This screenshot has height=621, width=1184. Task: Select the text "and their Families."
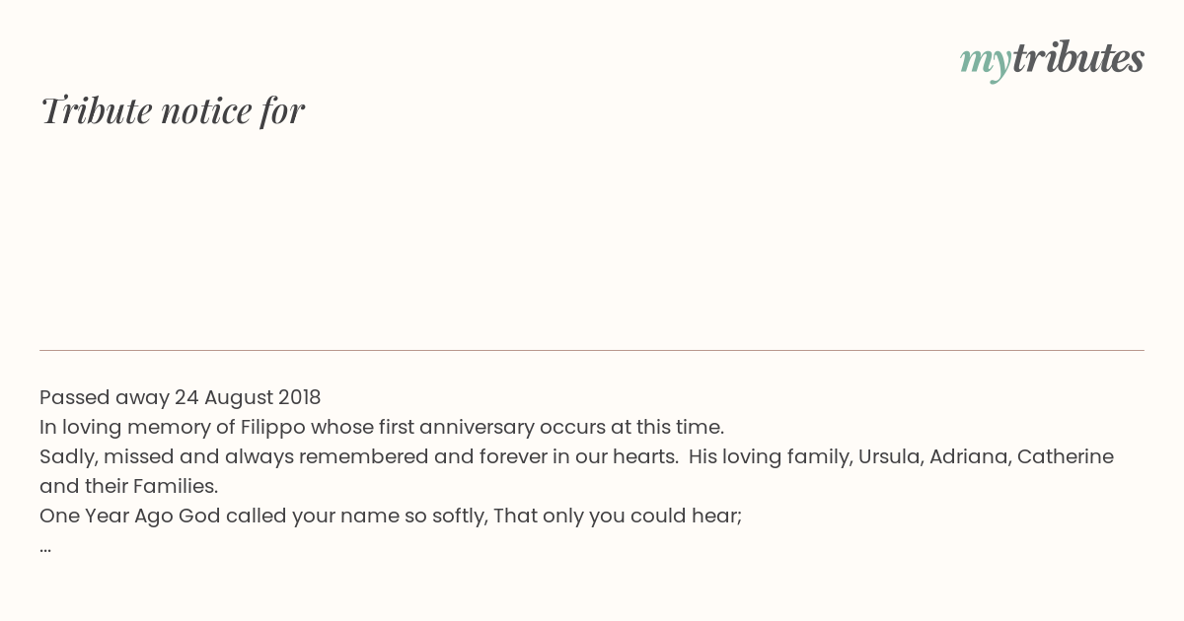129,486
